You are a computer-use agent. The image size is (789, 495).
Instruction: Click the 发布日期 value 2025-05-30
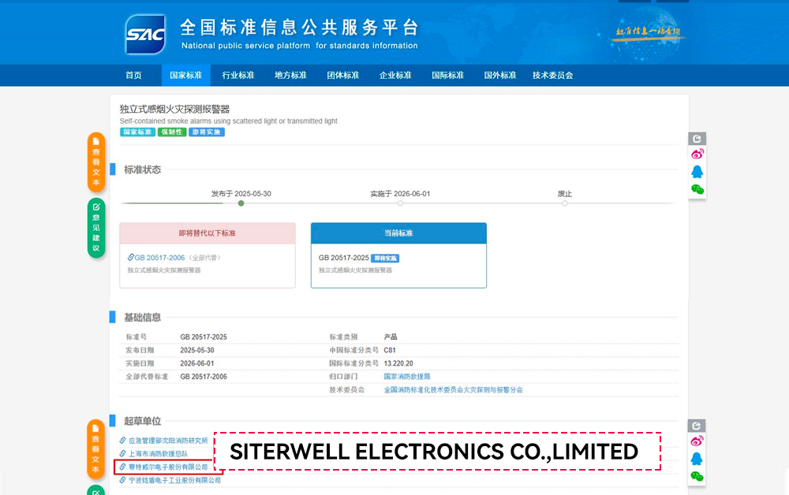click(197, 350)
